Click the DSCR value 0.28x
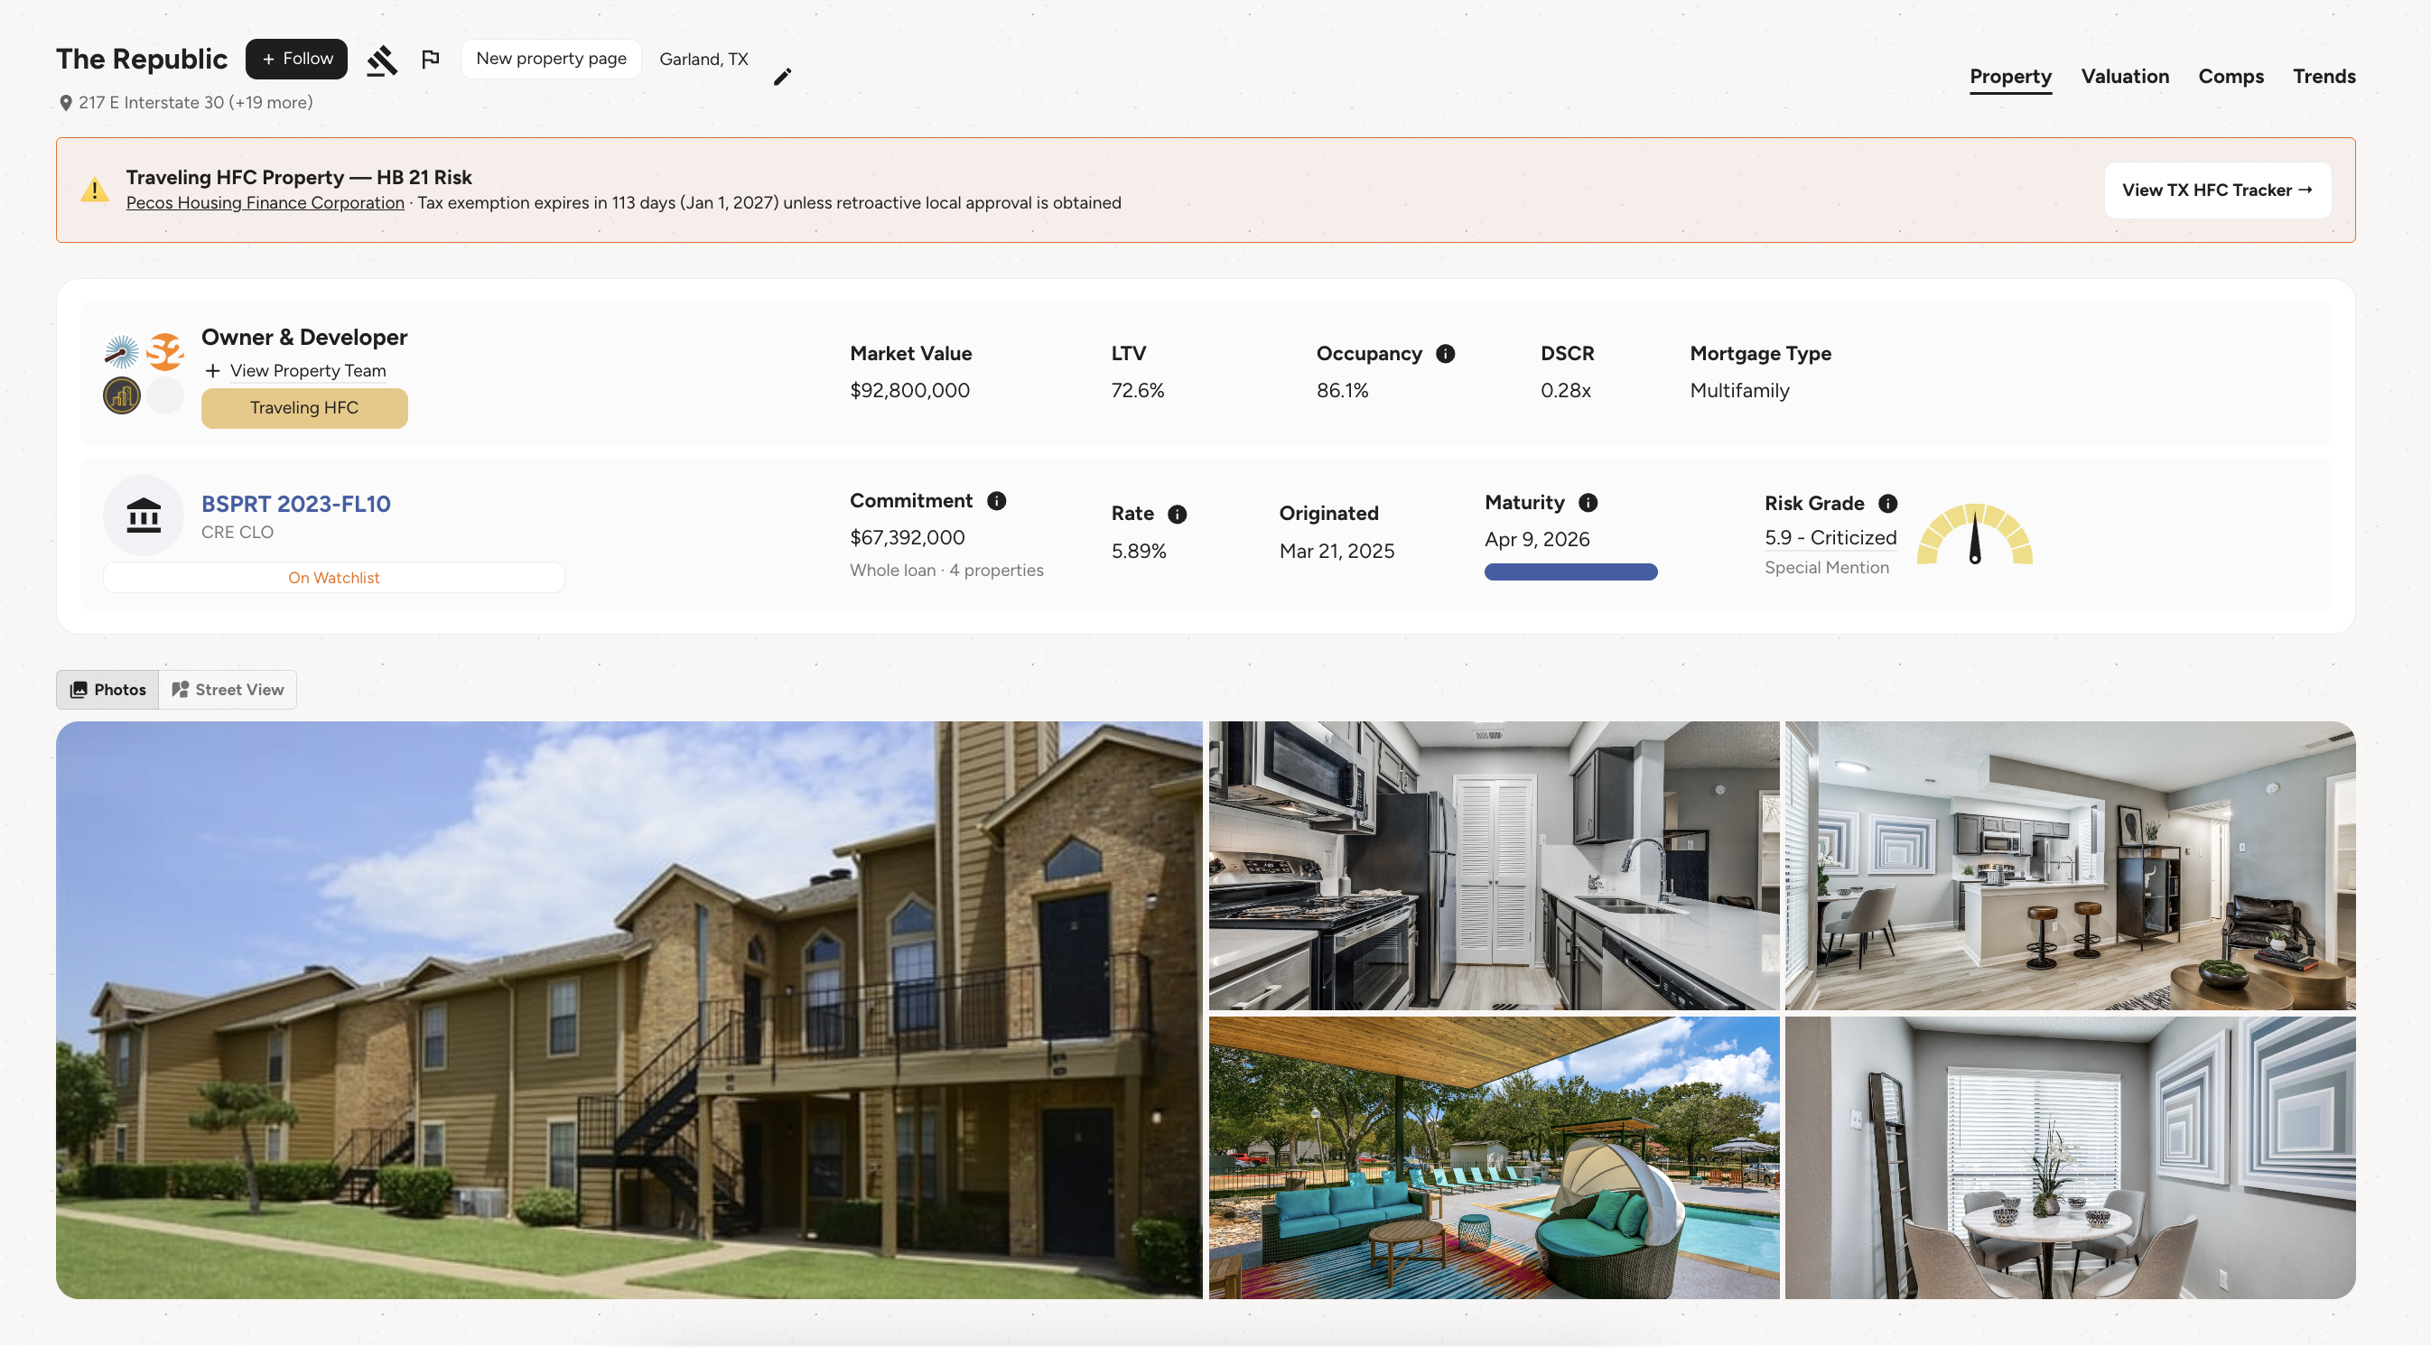 (1566, 391)
